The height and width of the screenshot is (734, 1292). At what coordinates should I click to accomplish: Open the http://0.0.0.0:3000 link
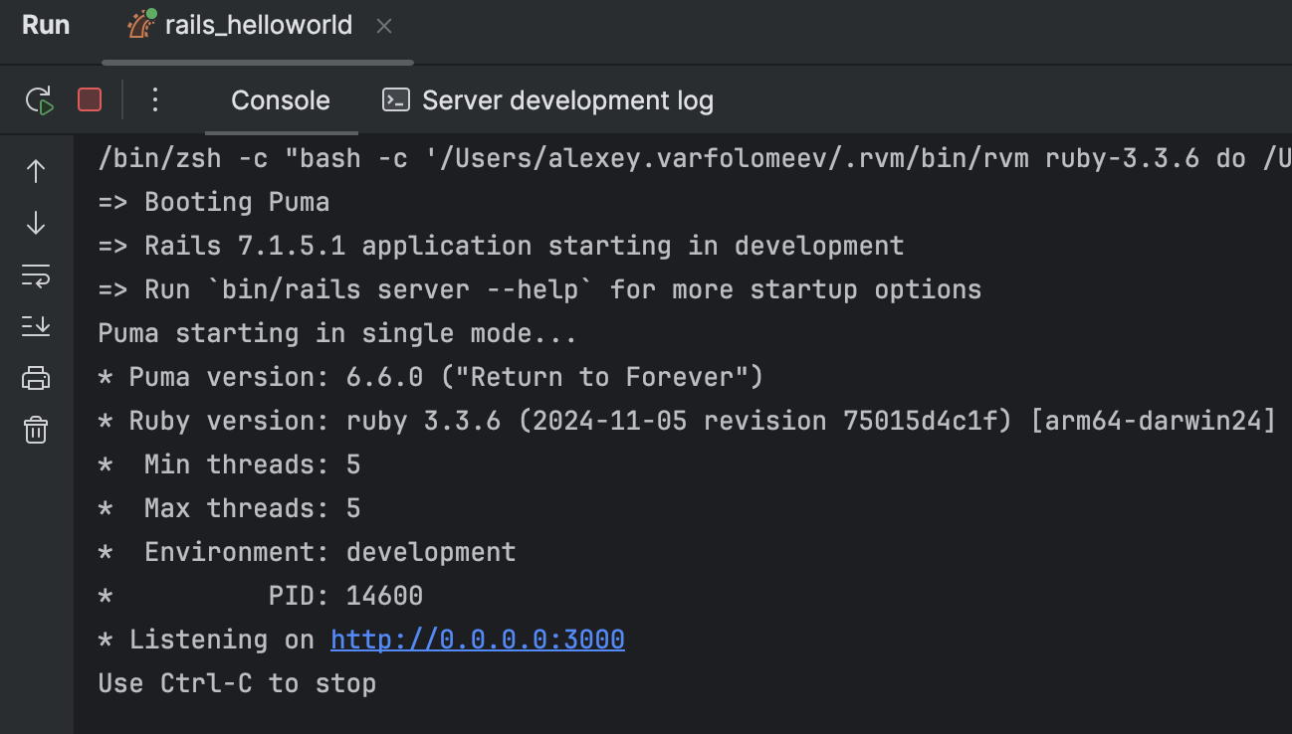(477, 639)
